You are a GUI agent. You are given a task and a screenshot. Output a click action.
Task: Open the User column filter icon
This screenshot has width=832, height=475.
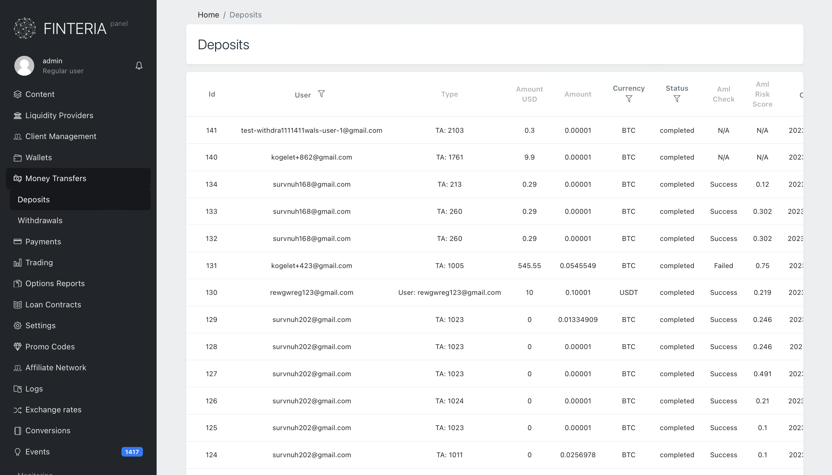click(x=321, y=94)
